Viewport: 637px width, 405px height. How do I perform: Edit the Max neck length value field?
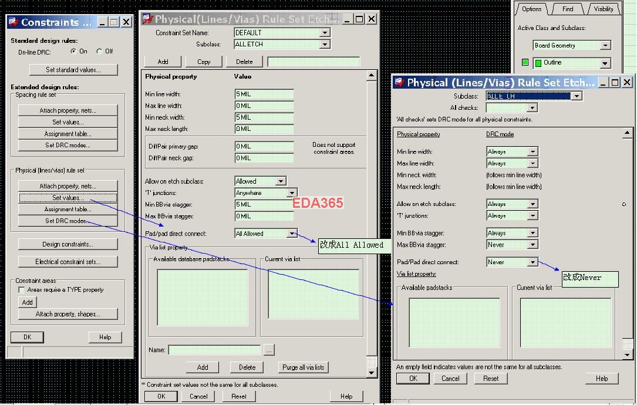(x=264, y=129)
